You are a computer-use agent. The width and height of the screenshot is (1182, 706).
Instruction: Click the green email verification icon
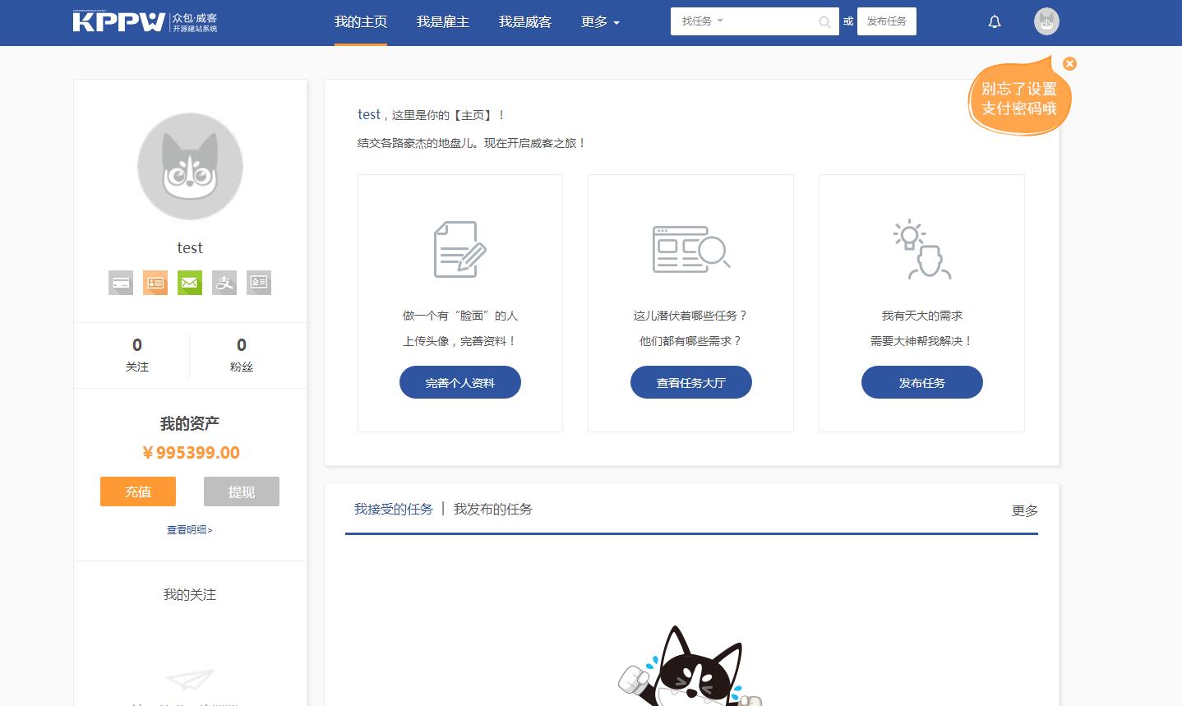click(x=190, y=283)
